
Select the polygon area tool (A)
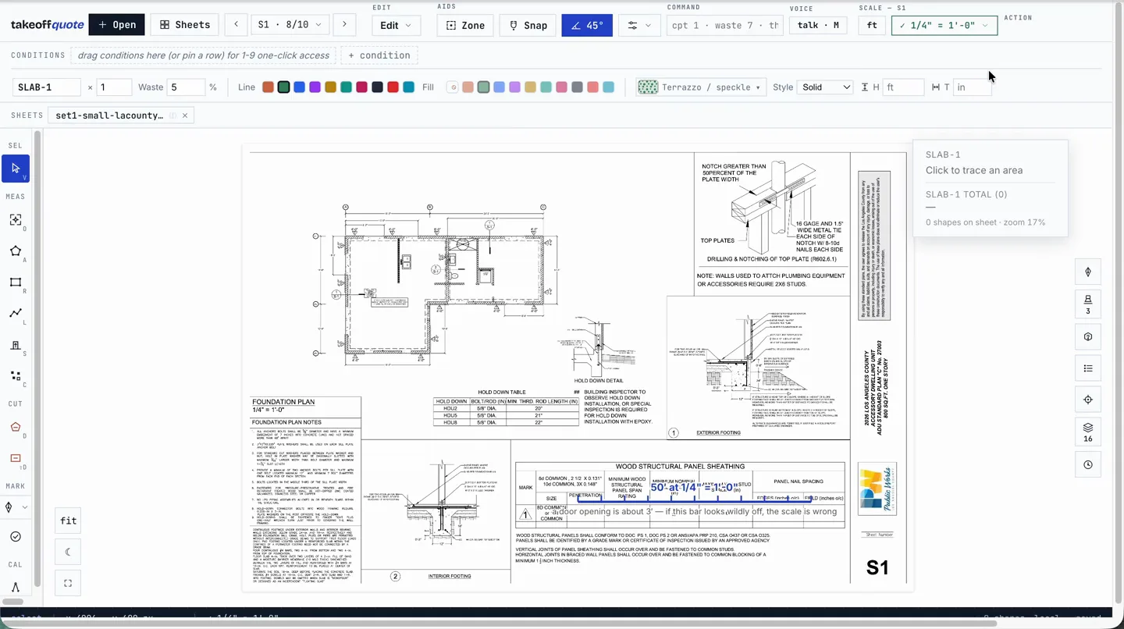tap(16, 251)
